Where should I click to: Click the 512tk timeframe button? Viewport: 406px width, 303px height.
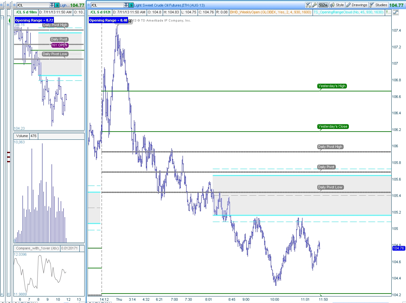pyautogui.click(x=323, y=5)
